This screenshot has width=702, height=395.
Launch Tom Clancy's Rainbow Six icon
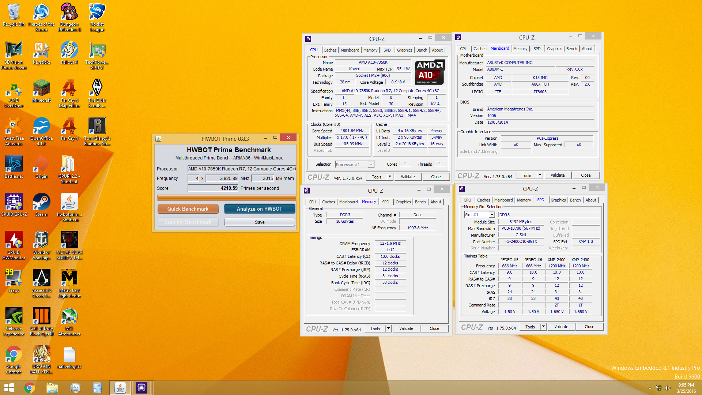tap(97, 132)
